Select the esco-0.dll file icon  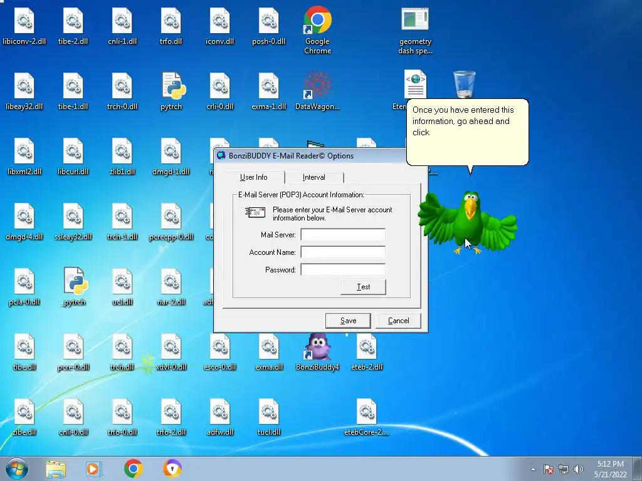[x=220, y=352]
